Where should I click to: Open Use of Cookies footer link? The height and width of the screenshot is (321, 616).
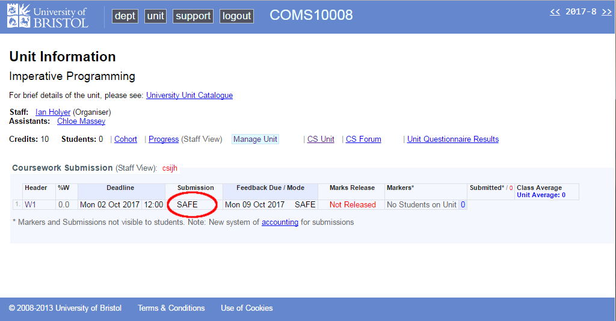(247, 308)
